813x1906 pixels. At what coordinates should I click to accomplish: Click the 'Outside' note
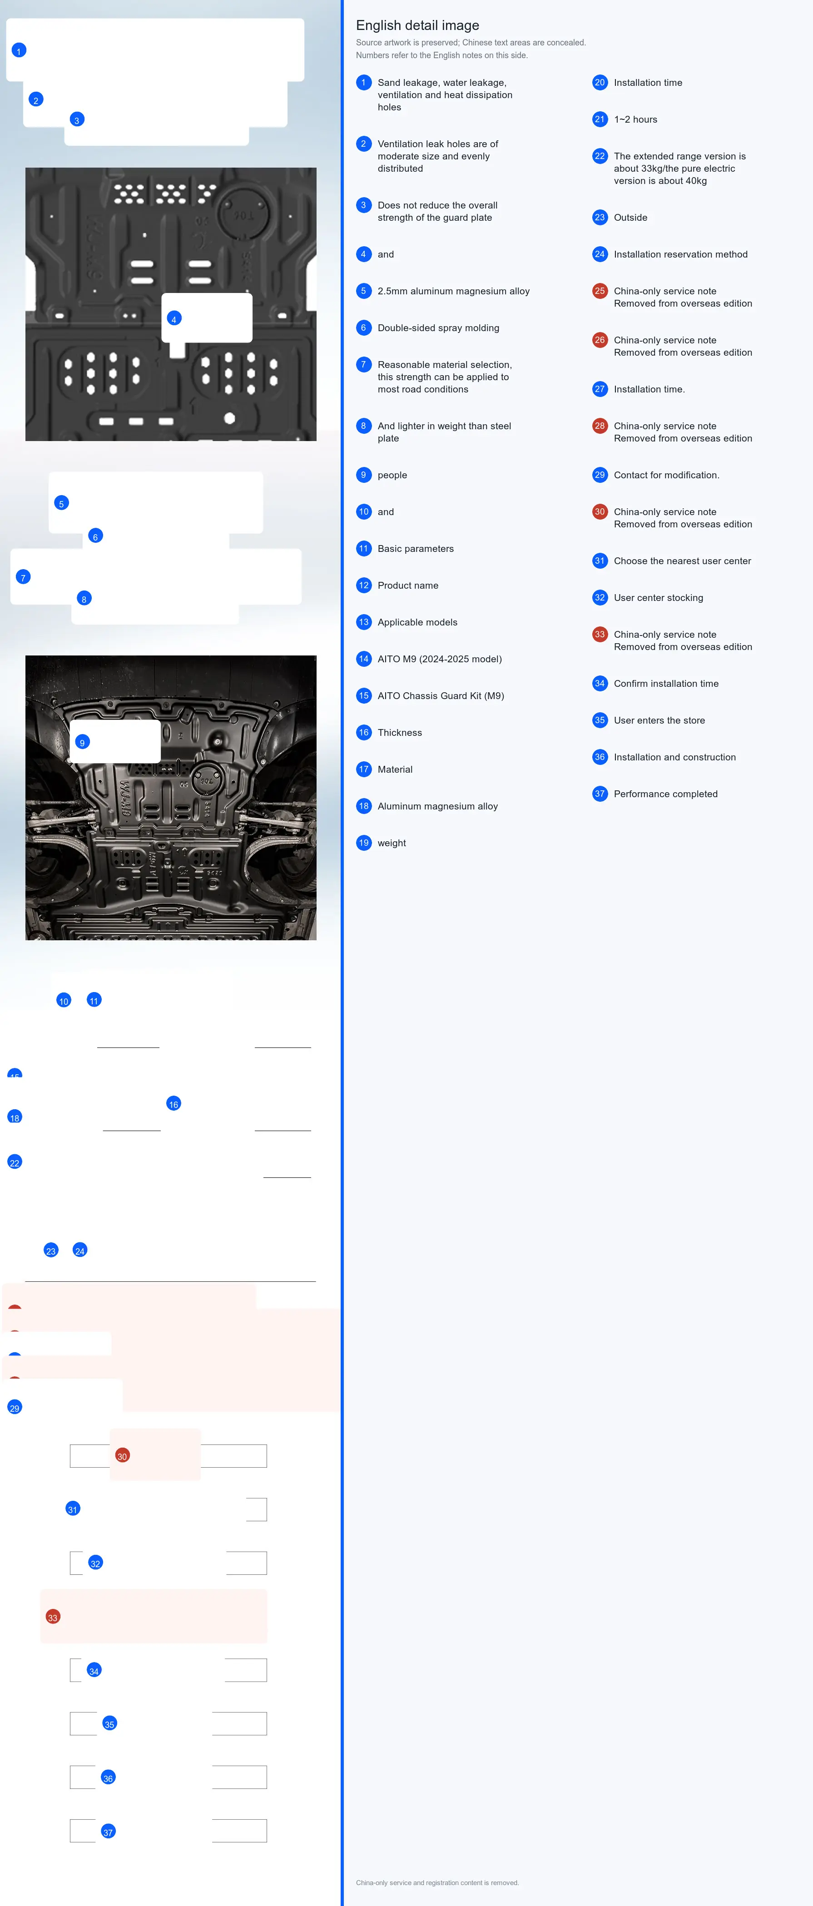(x=630, y=218)
